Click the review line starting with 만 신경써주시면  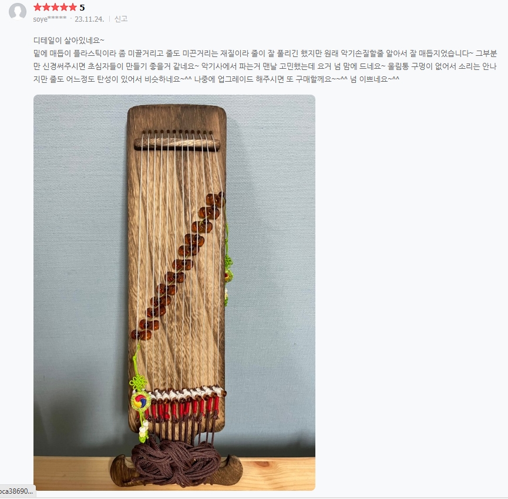pyautogui.click(x=265, y=66)
